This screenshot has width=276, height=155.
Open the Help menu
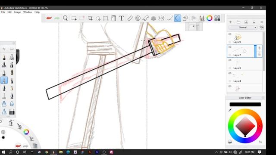pos(37,12)
